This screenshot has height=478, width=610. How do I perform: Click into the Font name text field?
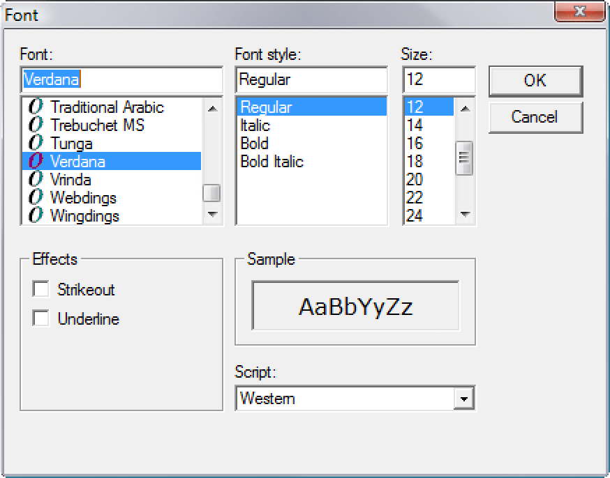pyautogui.click(x=121, y=79)
